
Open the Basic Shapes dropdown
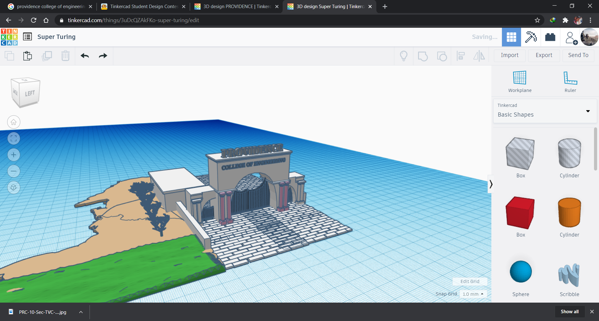pos(545,111)
